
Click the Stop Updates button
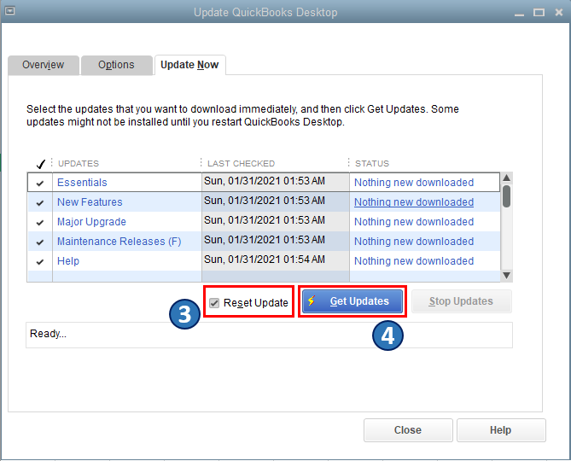coord(462,301)
